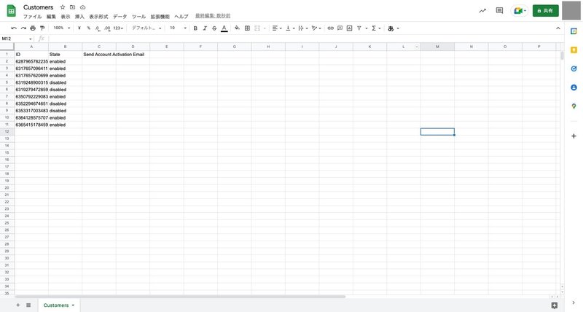Add a new sheet
Image resolution: width=583 pixels, height=312 pixels.
[17, 305]
